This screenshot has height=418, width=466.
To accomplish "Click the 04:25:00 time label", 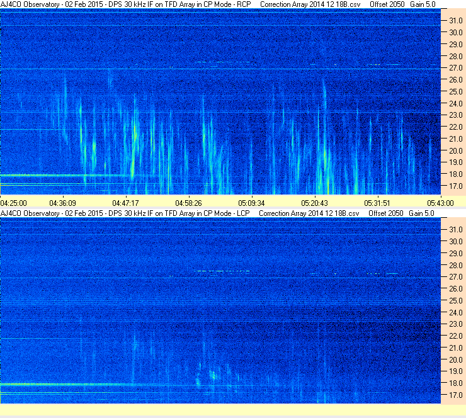I will [14, 203].
